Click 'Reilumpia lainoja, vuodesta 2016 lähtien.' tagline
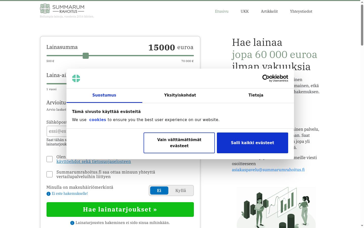 (67, 16)
